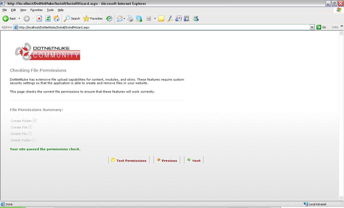This screenshot has width=344, height=208.
Task: Click the IE page icon in the title bar
Action: pyautogui.click(x=3, y=3)
